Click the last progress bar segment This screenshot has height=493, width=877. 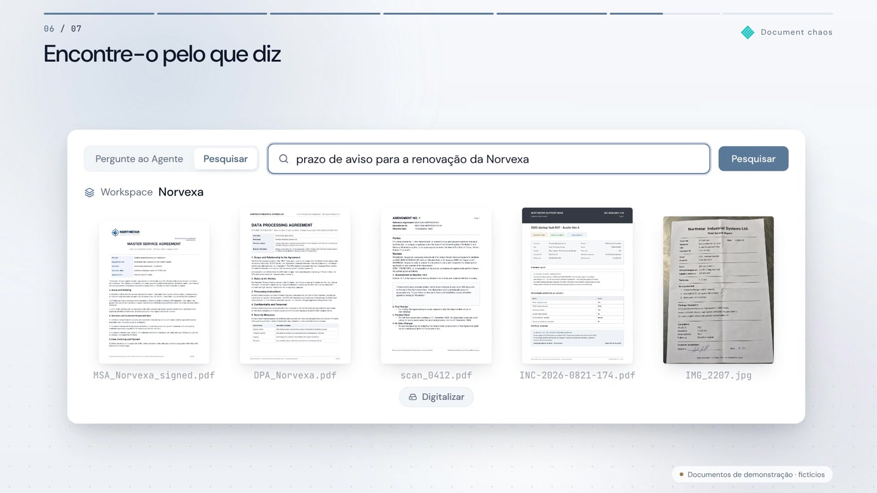click(778, 14)
